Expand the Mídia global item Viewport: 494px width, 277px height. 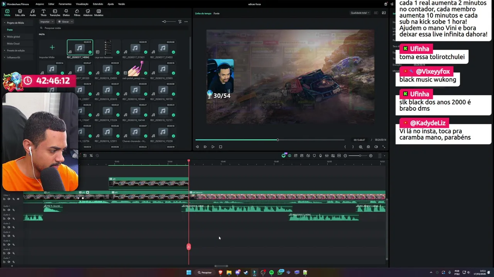pyautogui.click(x=4, y=37)
